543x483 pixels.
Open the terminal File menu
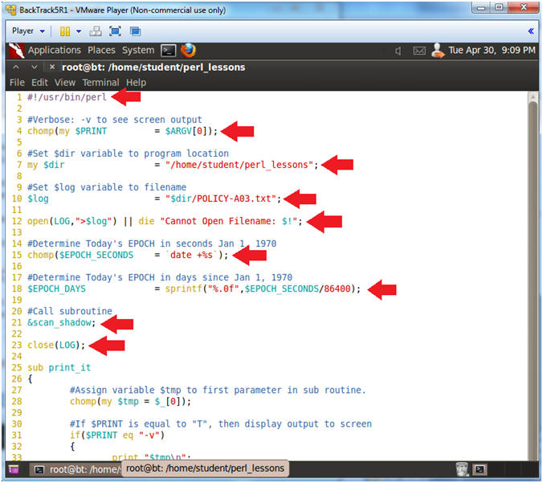[17, 83]
